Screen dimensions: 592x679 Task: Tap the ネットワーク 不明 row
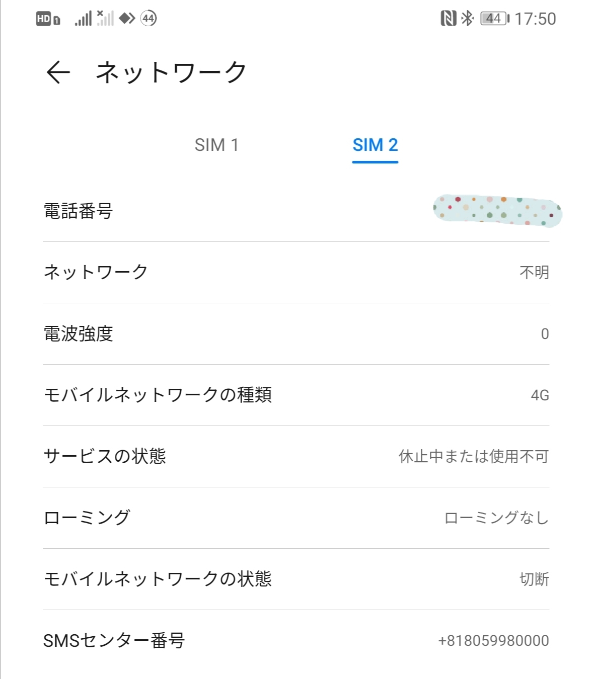pyautogui.click(x=296, y=273)
